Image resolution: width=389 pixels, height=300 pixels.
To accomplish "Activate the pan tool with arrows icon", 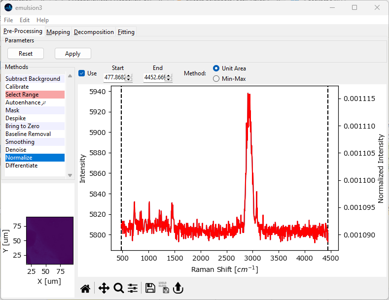I will pyautogui.click(x=104, y=288).
